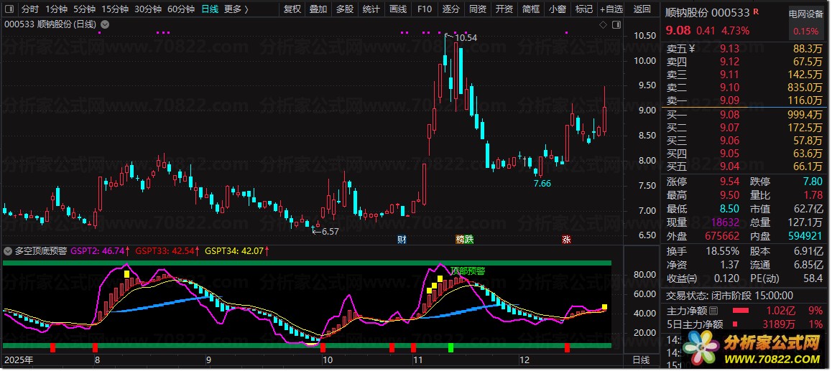Switch to the 分时 intraday view
Image resolution: width=832 pixels, height=371 pixels.
(x=30, y=9)
